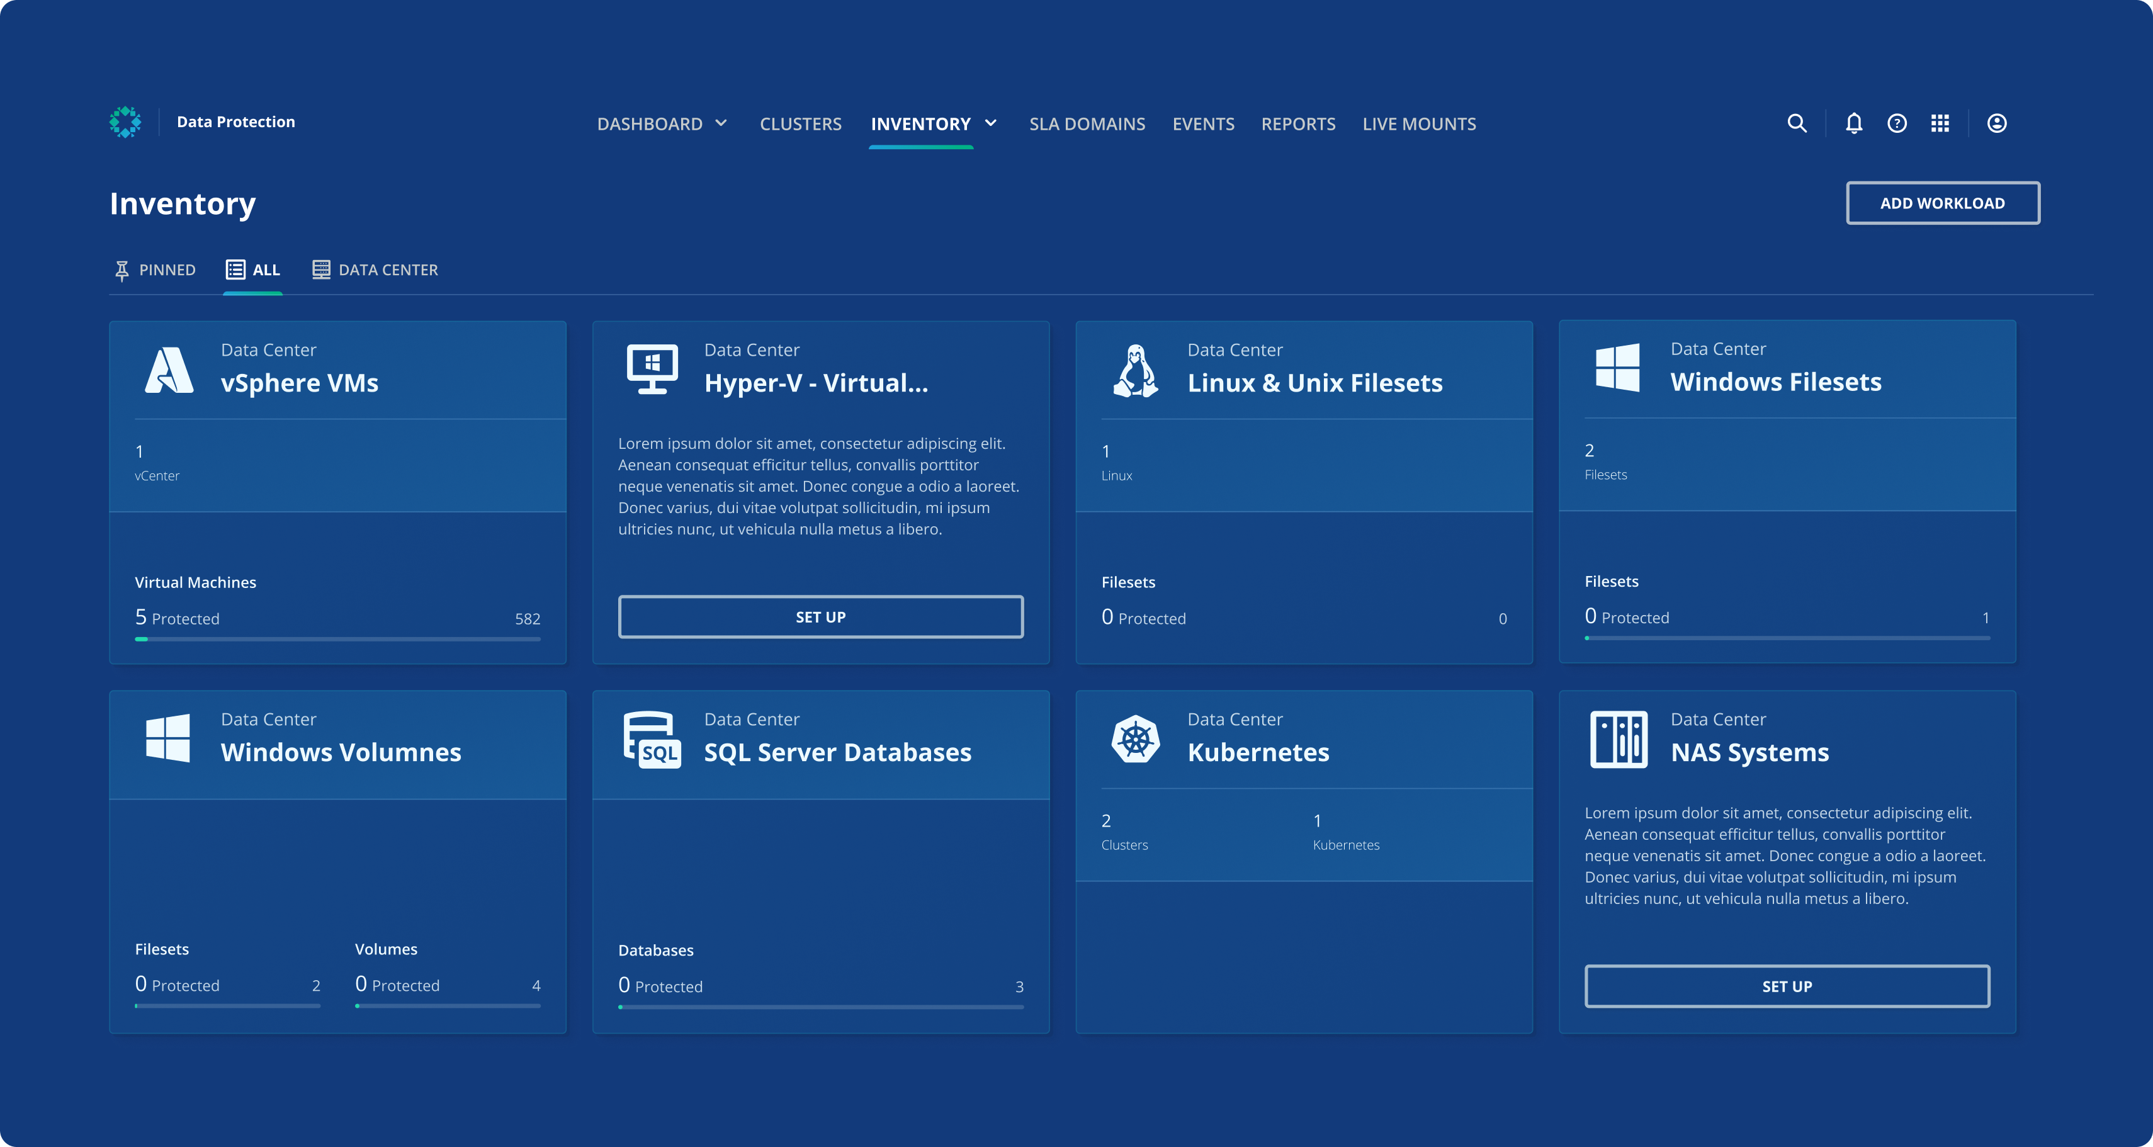Click SET UP on the Hyper-V card
The image size is (2153, 1147).
point(820,617)
